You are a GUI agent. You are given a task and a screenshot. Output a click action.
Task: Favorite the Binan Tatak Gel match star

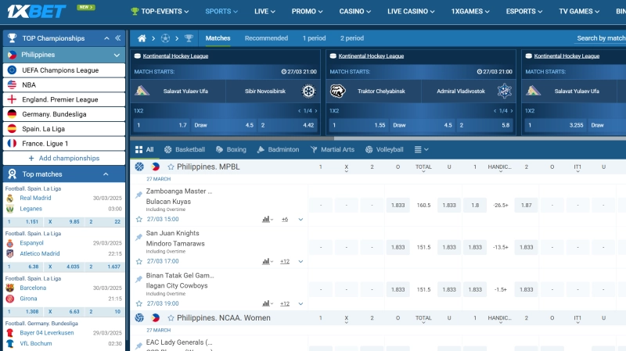tap(139, 303)
